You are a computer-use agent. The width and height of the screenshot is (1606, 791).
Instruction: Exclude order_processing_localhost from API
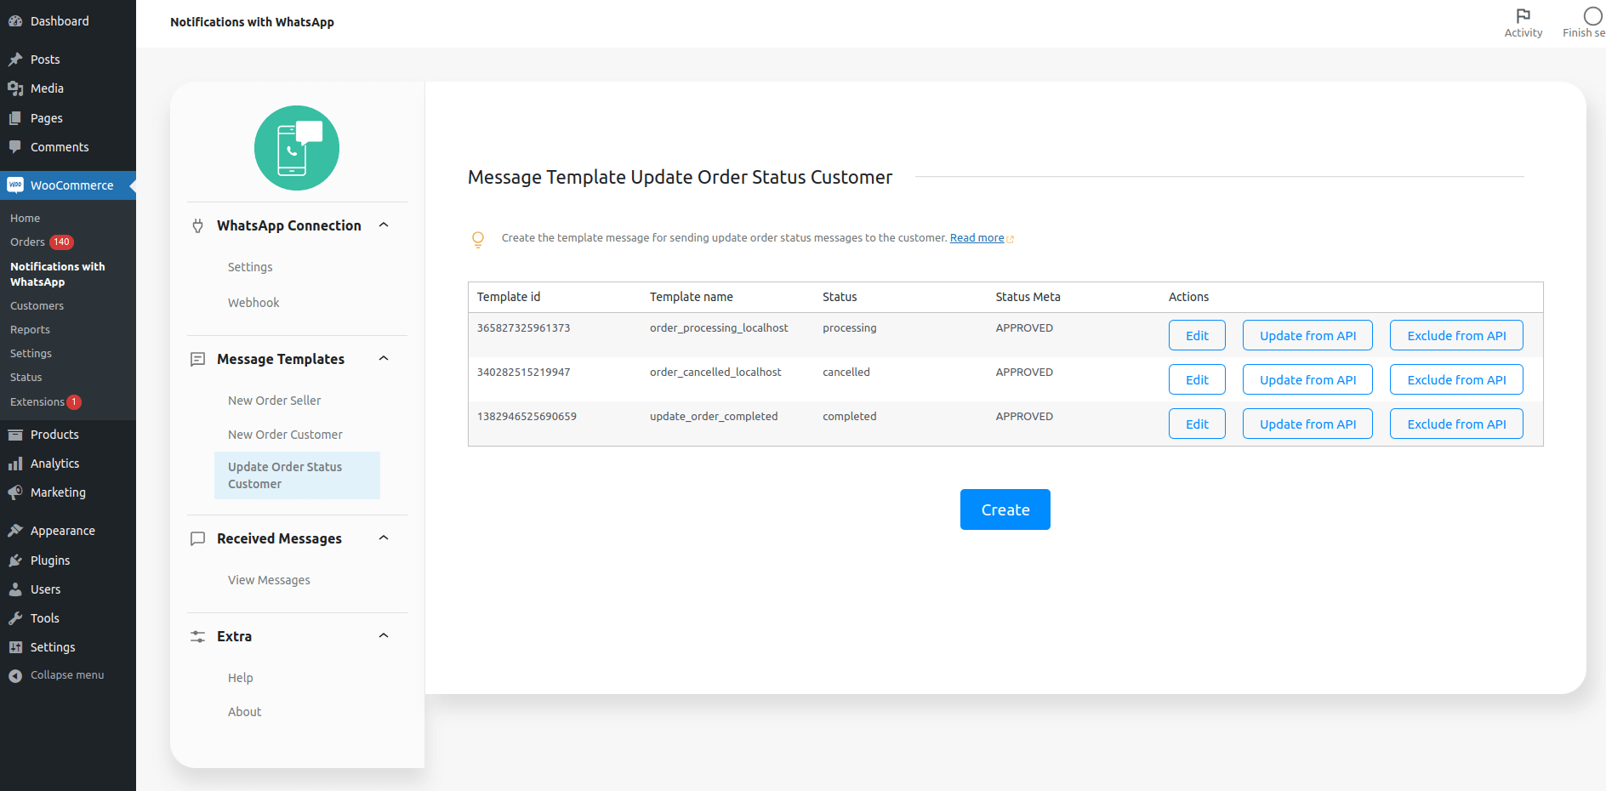click(x=1456, y=335)
